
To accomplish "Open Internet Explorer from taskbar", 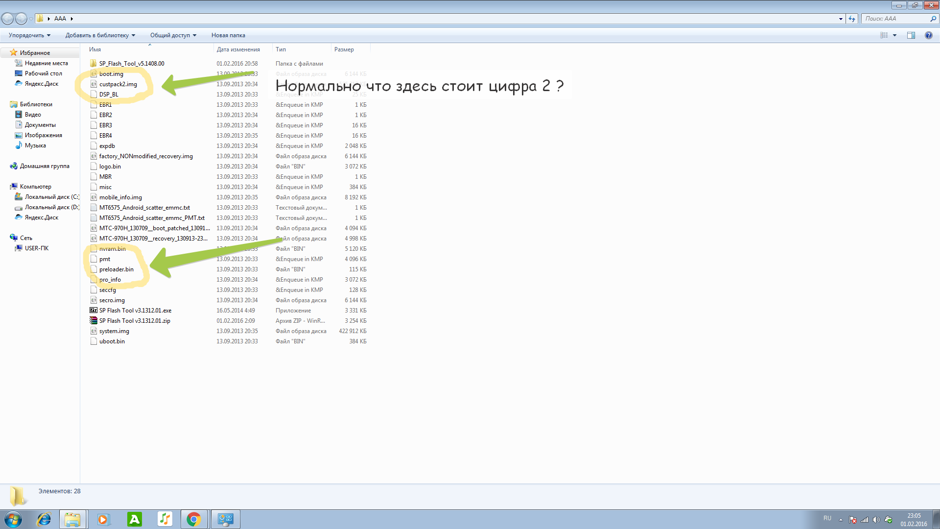I will pyautogui.click(x=44, y=519).
